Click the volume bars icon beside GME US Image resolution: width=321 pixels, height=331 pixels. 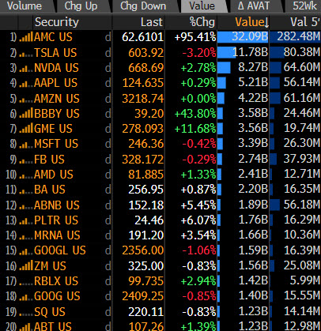26,129
